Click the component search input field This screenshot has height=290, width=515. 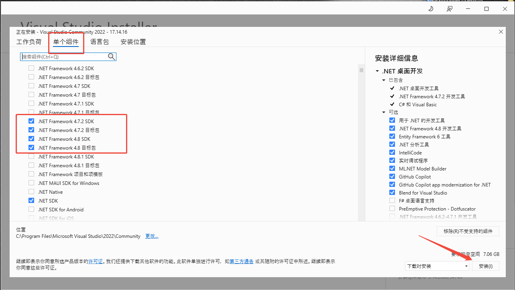[x=64, y=57]
